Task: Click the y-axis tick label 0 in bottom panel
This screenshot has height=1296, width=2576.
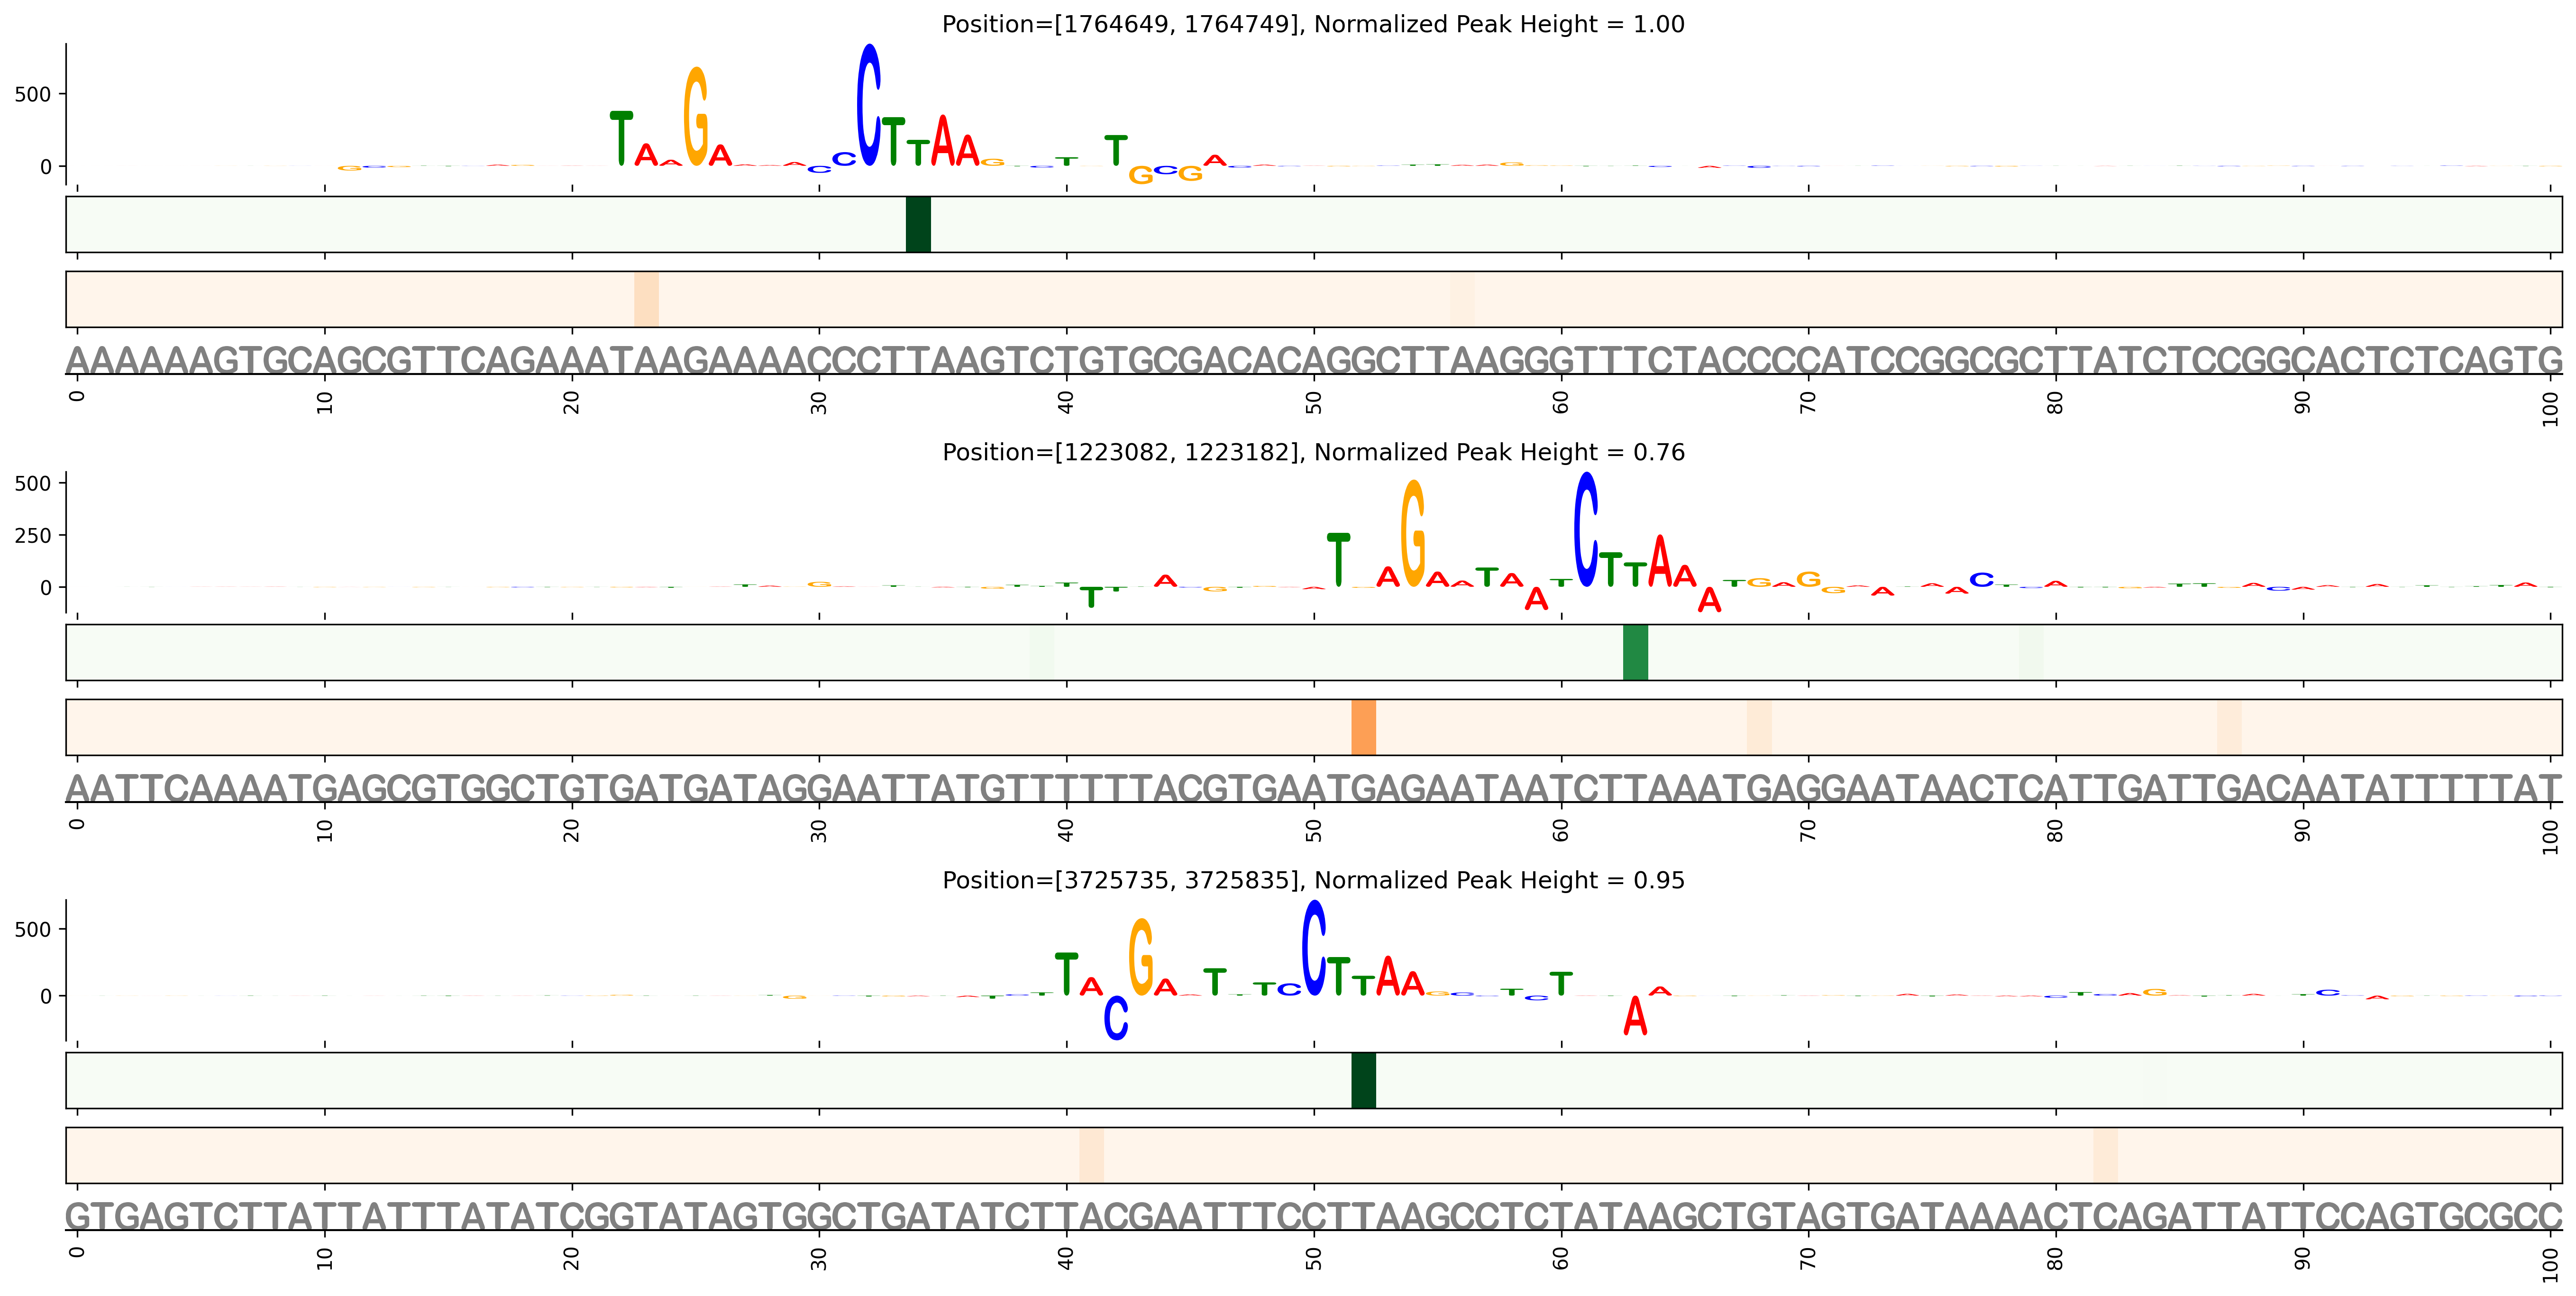Action: [46, 996]
